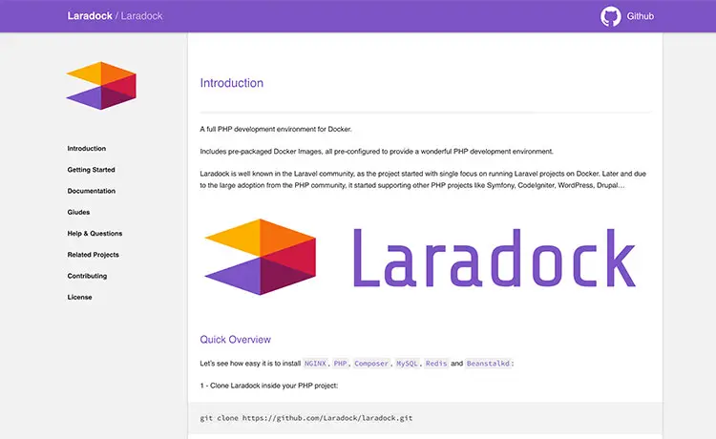Click the Introduction heading

click(x=232, y=83)
